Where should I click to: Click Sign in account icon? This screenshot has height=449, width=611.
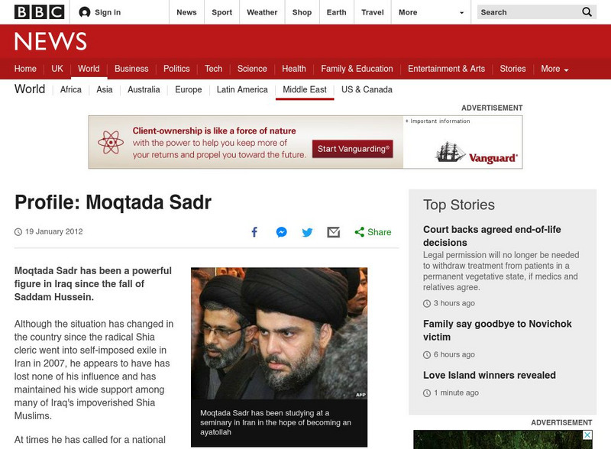tap(85, 12)
